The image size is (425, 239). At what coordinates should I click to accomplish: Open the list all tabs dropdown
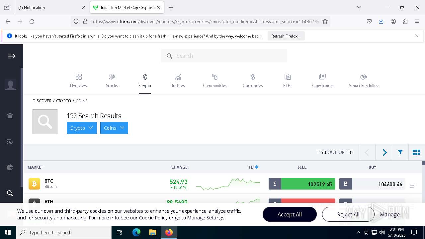pos(359,7)
